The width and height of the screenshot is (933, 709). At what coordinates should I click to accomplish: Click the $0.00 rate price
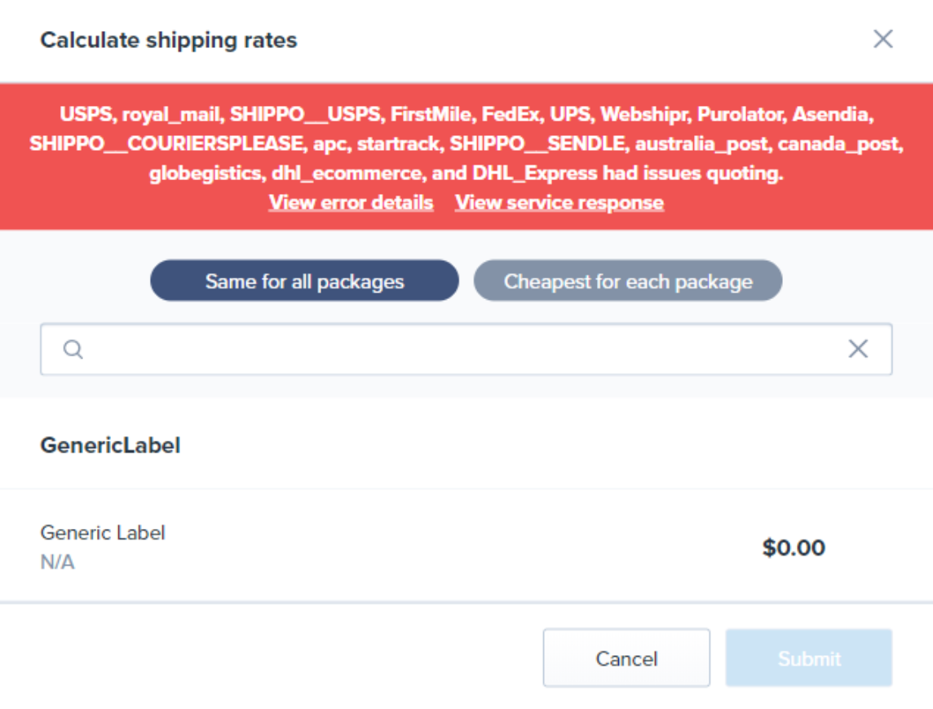(x=794, y=548)
